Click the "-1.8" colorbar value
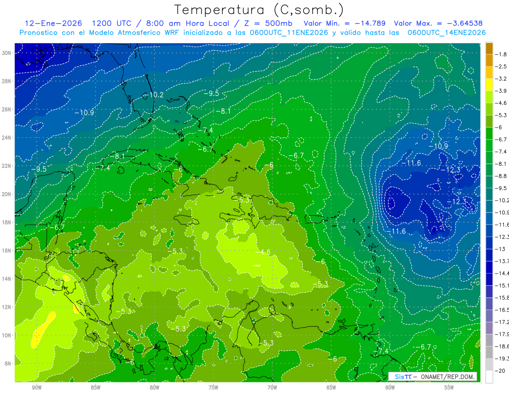 501,54
